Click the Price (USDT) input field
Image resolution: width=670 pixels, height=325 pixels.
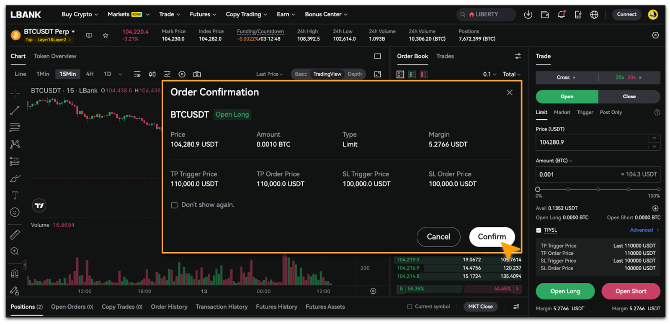coord(591,142)
